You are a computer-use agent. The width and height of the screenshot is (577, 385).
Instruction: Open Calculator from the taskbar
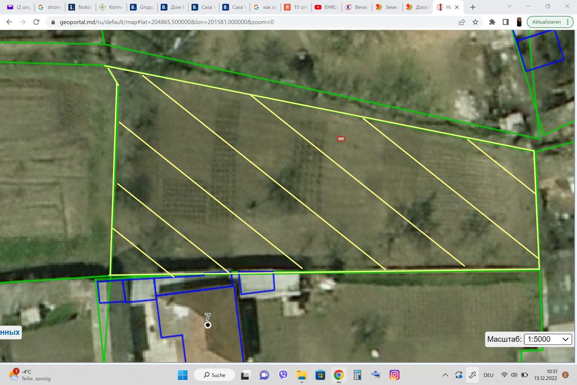click(357, 375)
